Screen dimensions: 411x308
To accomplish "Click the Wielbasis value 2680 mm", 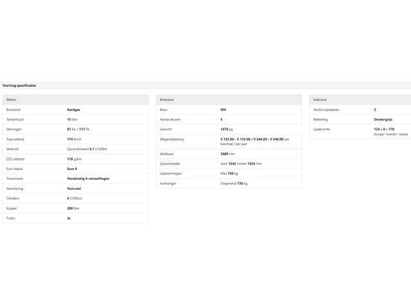I will 227,154.
